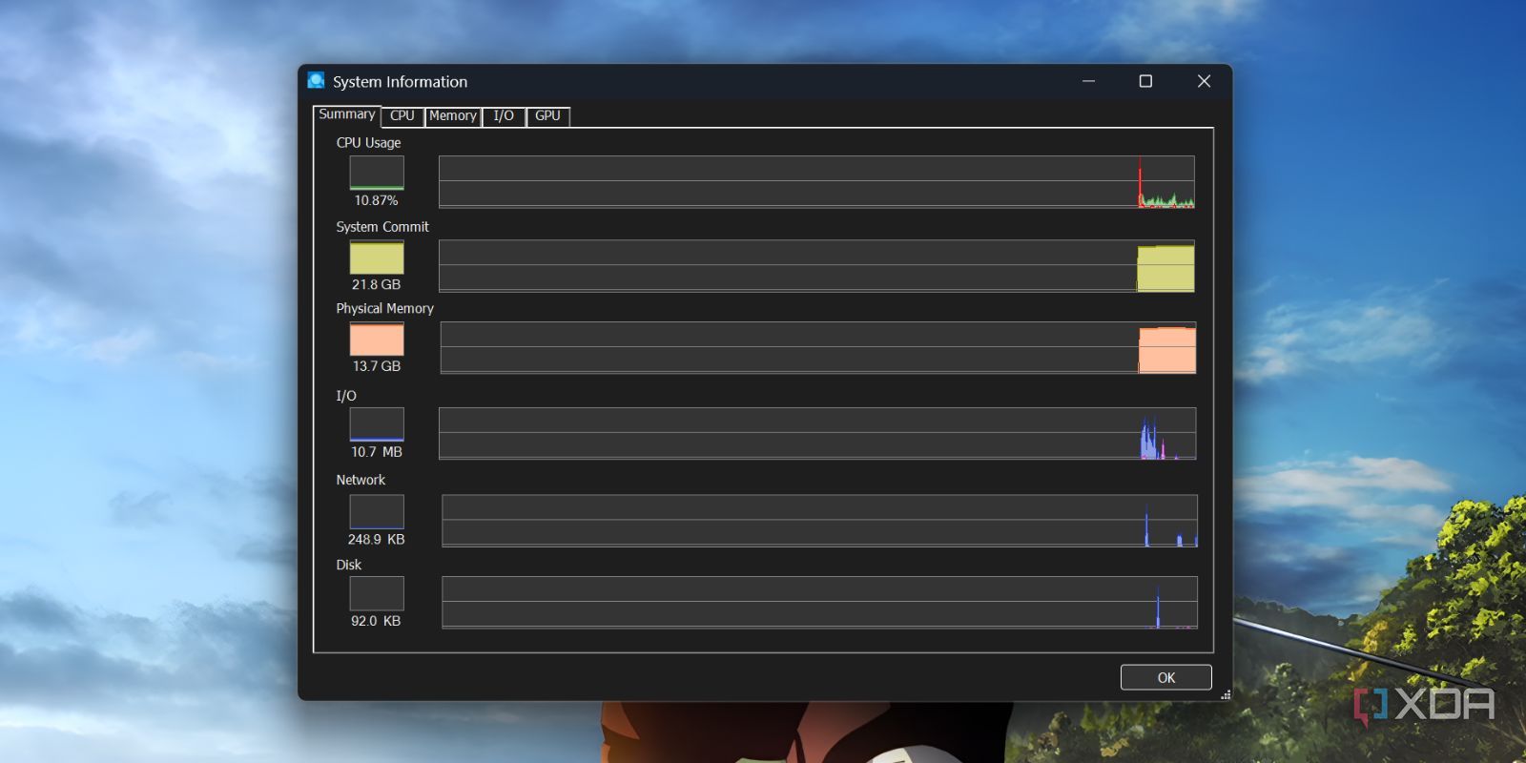Click the System Commit yellow gauge

pos(377,258)
